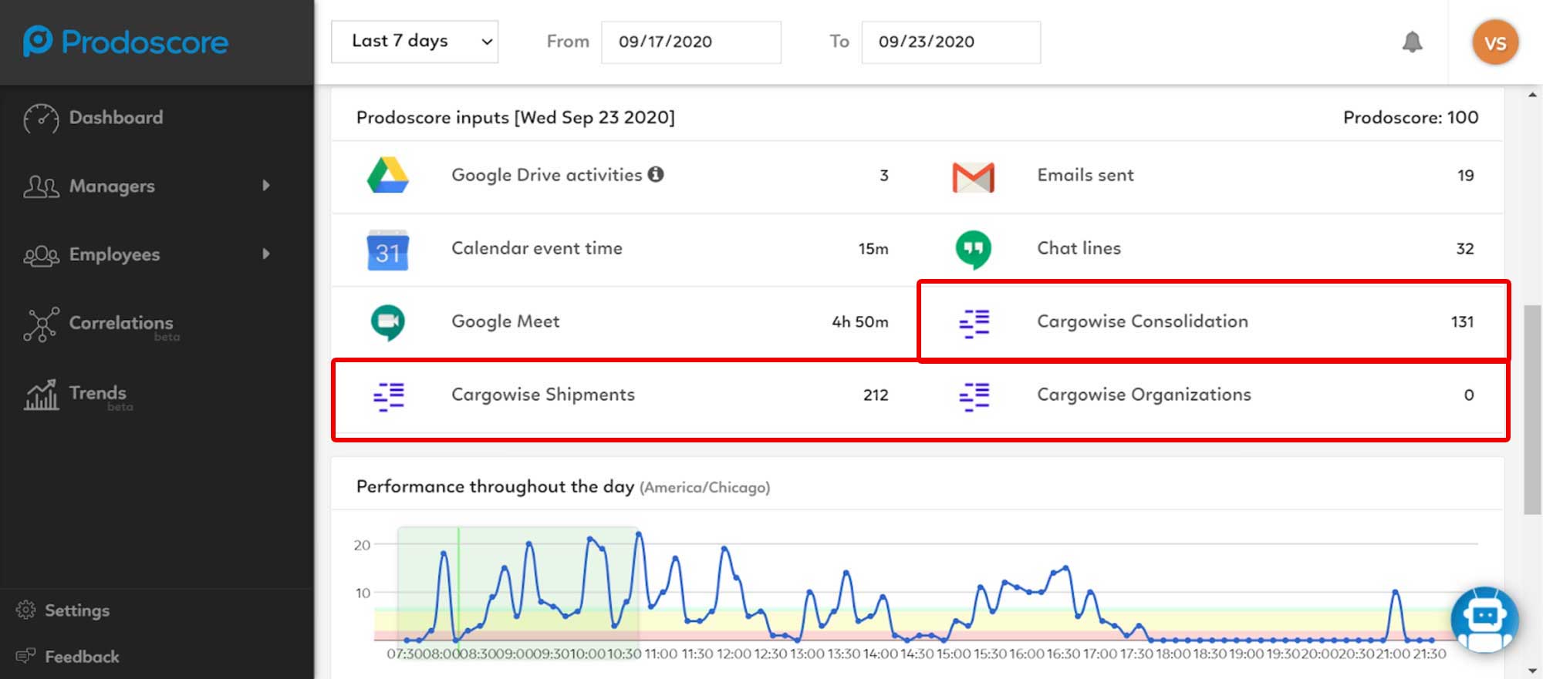Click the Correlations network icon
The height and width of the screenshot is (679, 1543).
[41, 324]
